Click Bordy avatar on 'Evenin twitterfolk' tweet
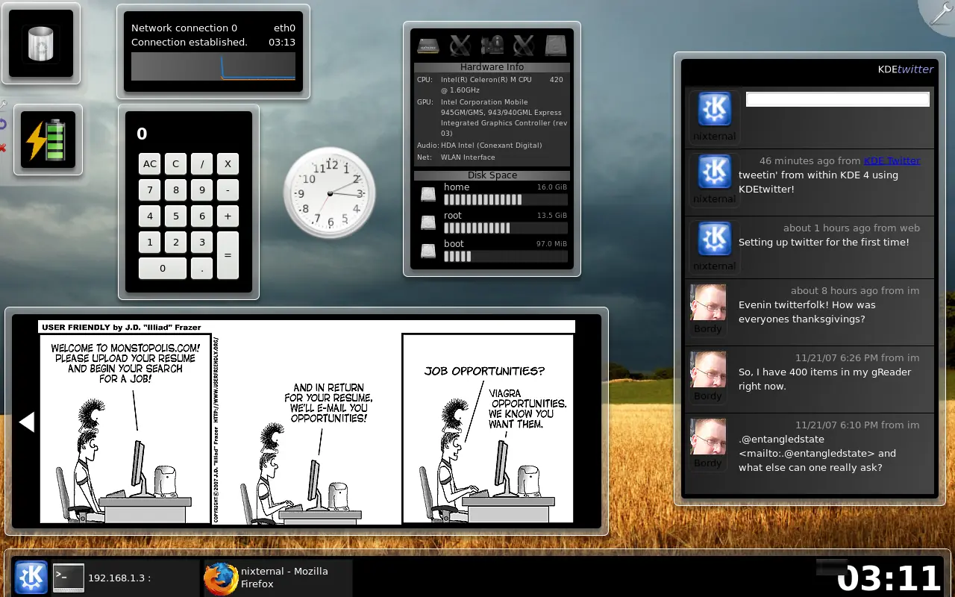 [x=708, y=302]
